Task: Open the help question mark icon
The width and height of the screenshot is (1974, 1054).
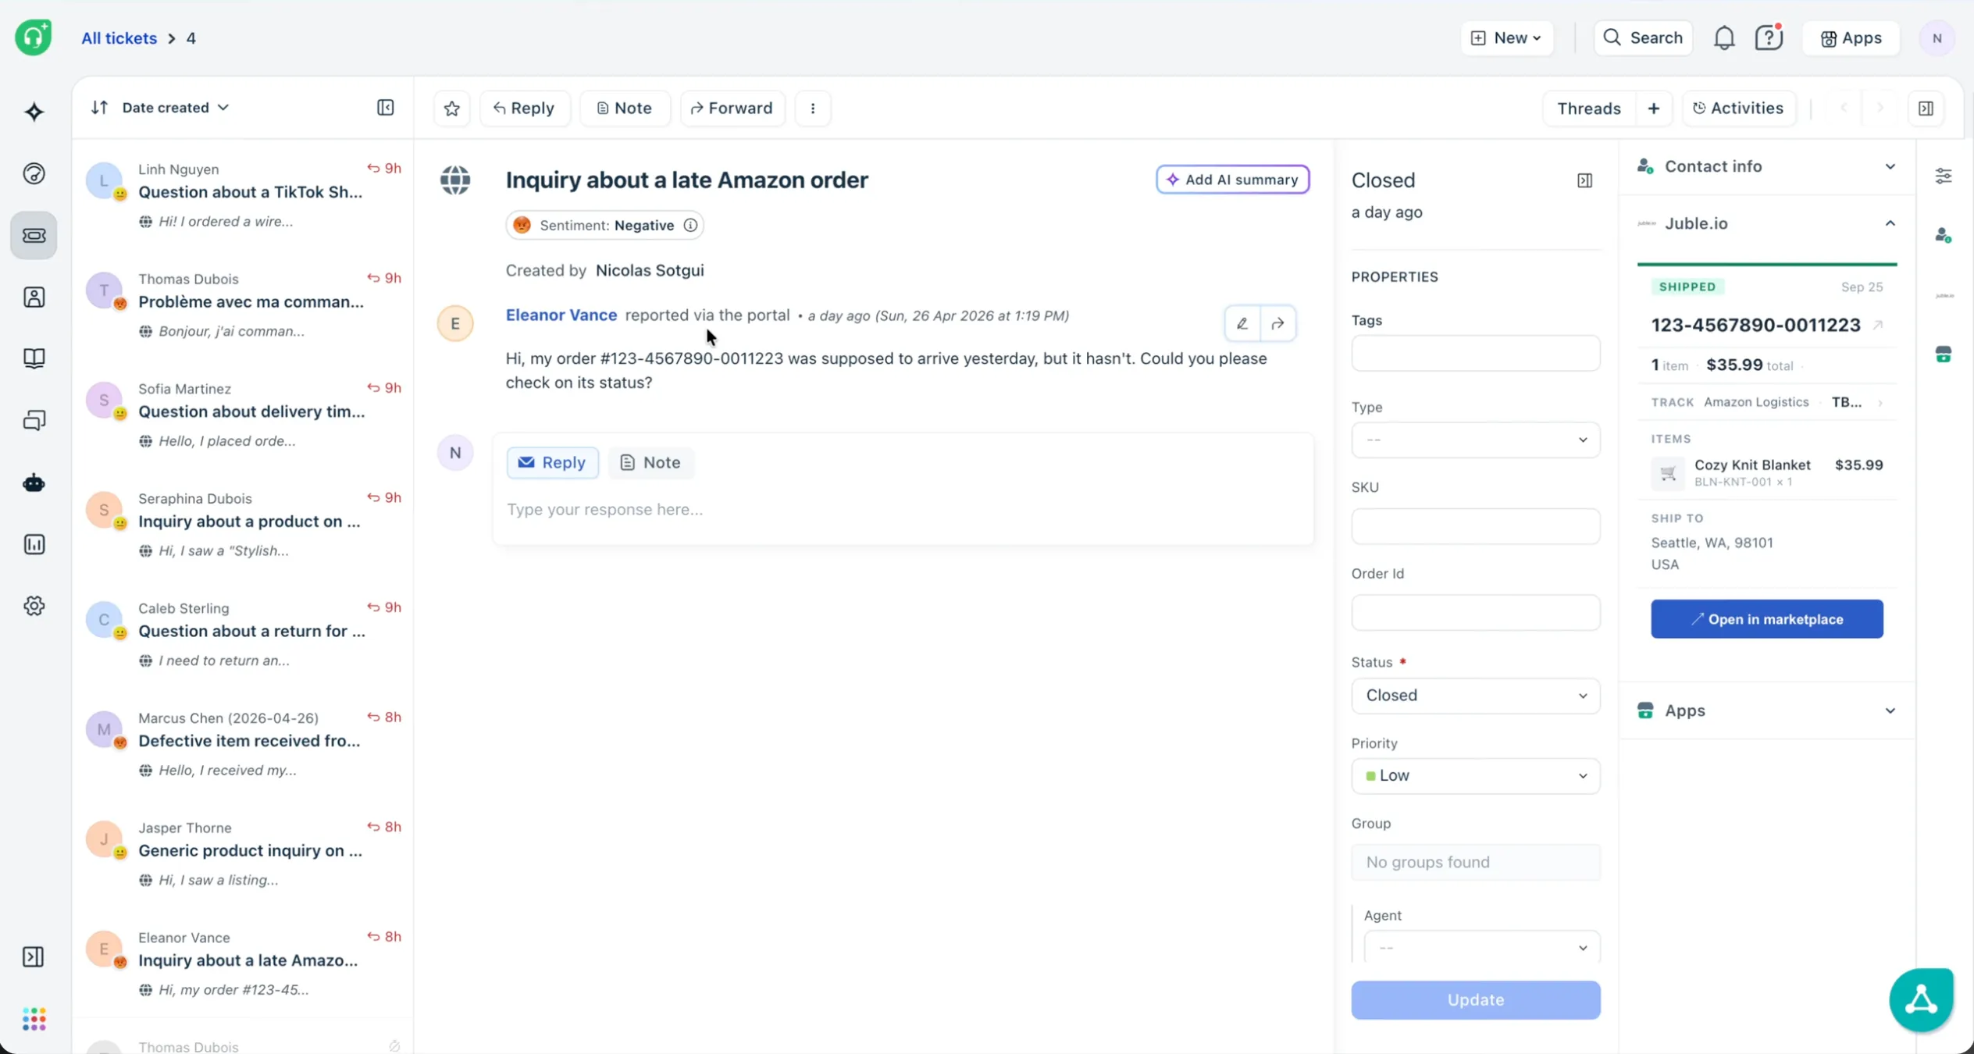Action: click(x=1769, y=37)
